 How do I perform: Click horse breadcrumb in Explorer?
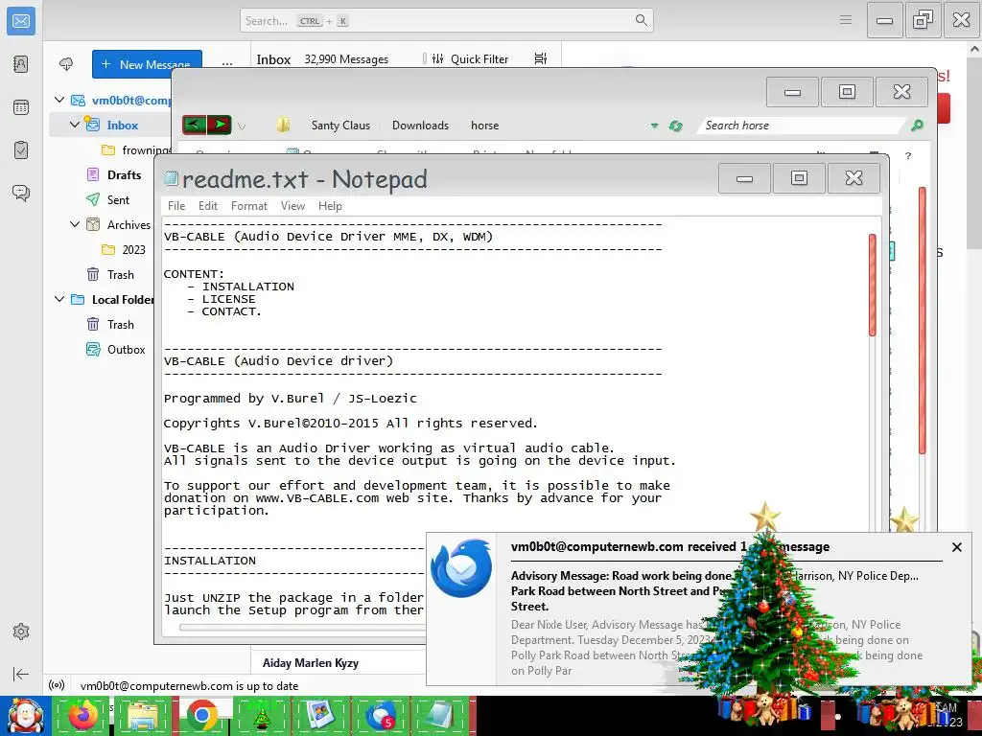click(484, 126)
